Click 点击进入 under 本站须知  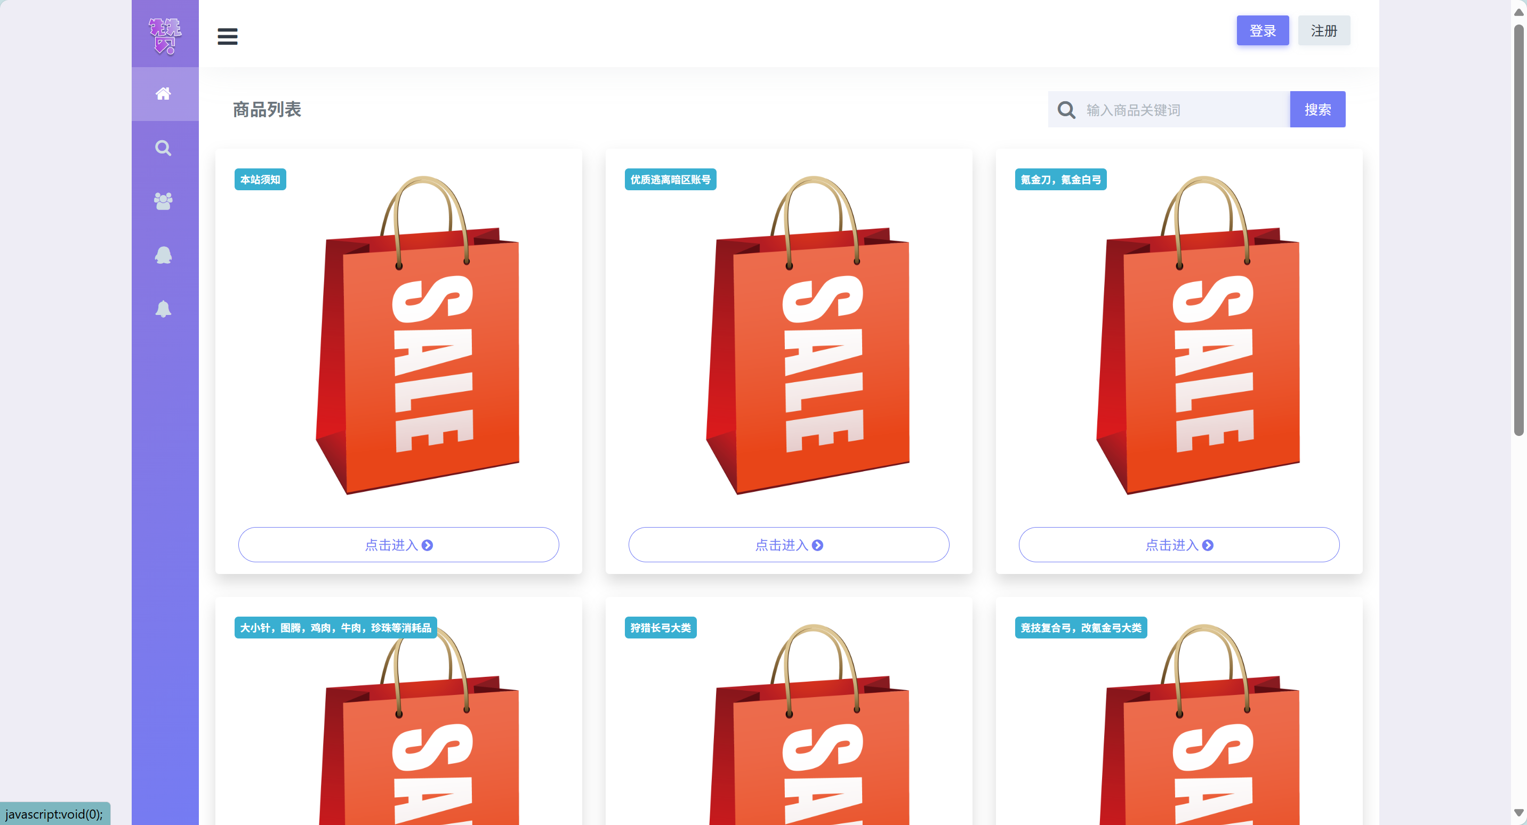[x=398, y=545]
